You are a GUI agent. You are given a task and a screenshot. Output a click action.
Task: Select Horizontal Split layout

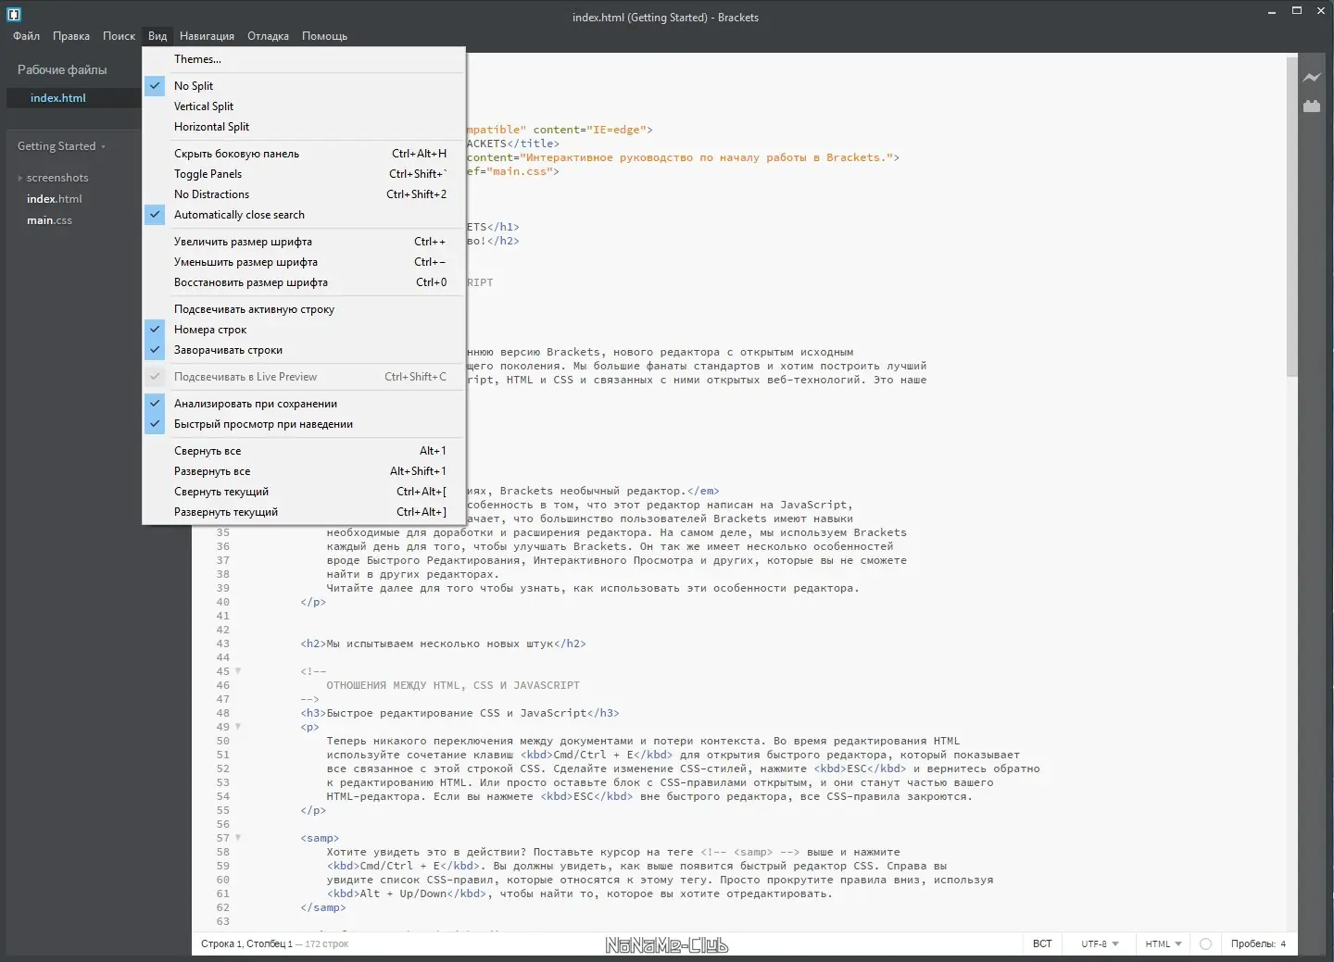[x=304, y=127]
